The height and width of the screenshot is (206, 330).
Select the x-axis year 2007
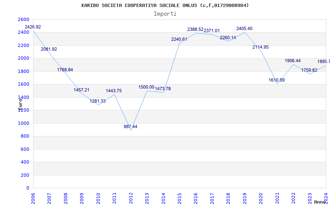[49, 198]
